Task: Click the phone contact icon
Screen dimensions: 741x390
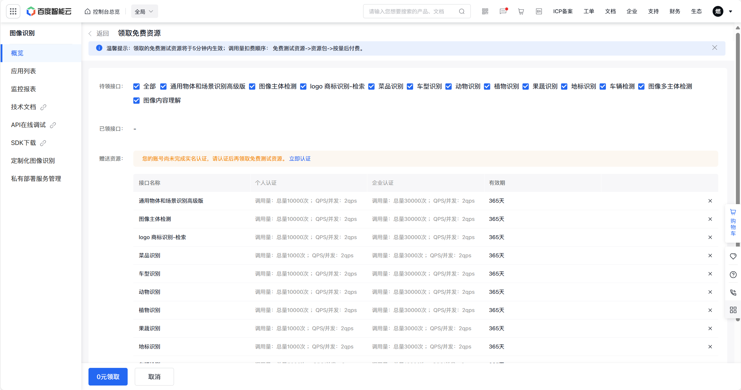Action: point(733,292)
